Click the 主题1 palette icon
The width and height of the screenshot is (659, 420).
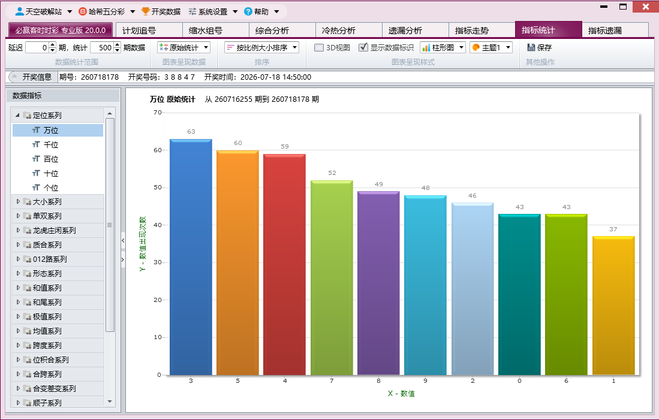[476, 47]
